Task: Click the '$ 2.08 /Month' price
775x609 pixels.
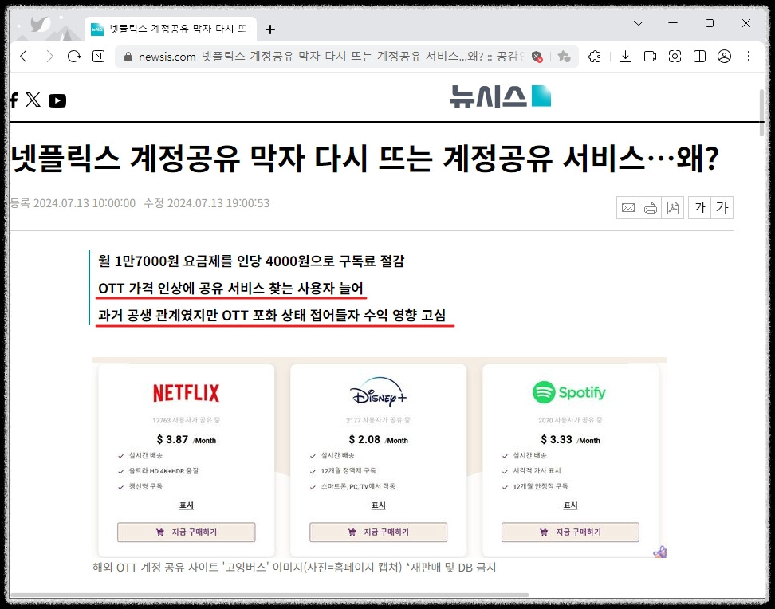Action: (378, 439)
